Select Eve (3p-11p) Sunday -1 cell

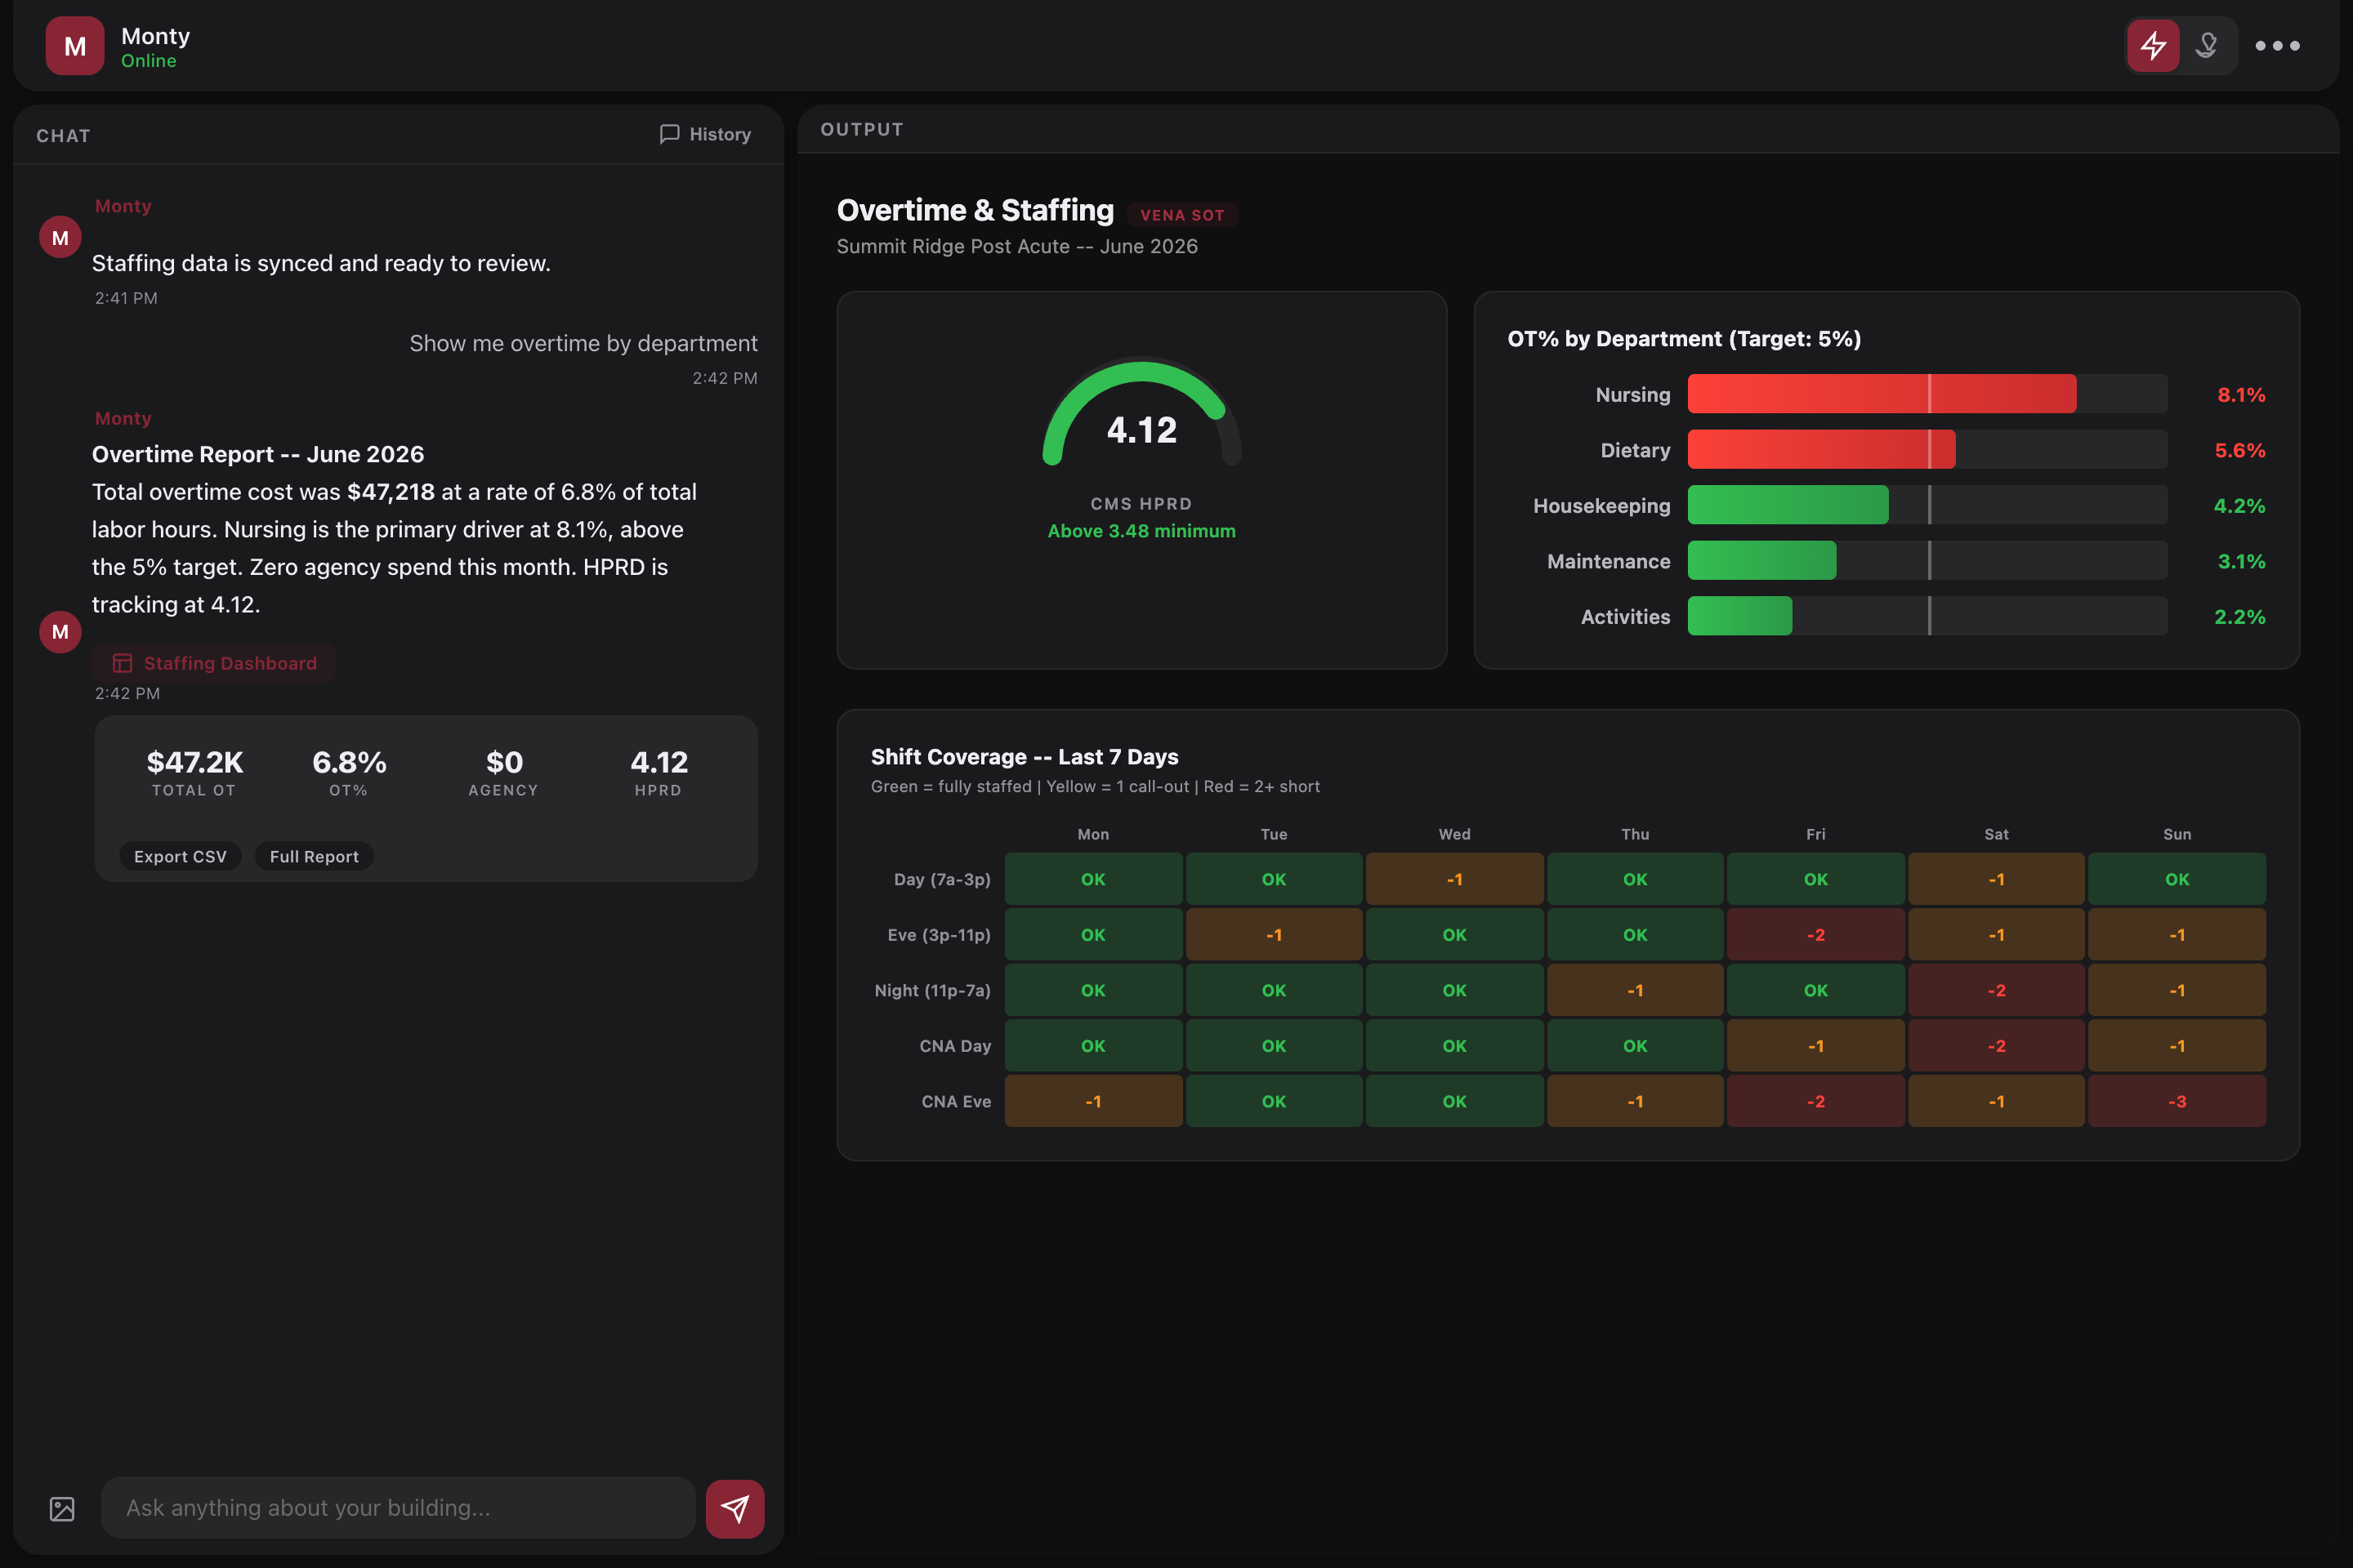coord(2177,934)
